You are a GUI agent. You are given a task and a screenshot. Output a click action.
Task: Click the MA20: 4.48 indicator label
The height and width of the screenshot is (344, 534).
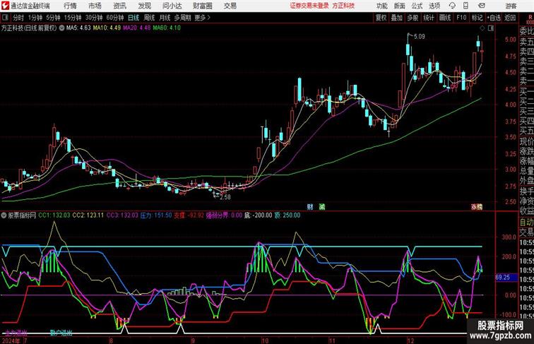pos(136,28)
